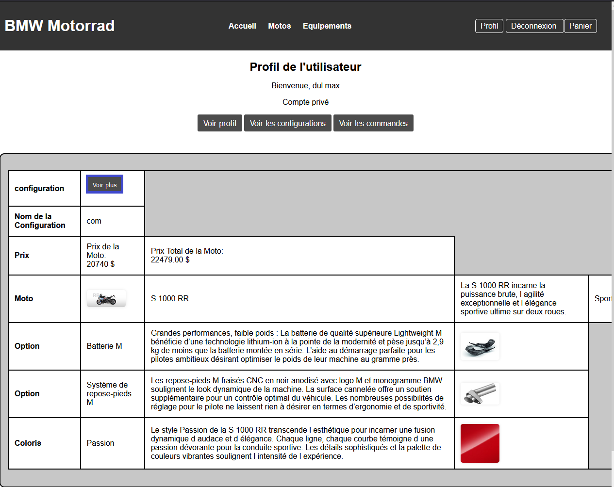Image resolution: width=614 pixels, height=487 pixels.
Task: Select the Batterie M option name
Action: [x=104, y=346]
